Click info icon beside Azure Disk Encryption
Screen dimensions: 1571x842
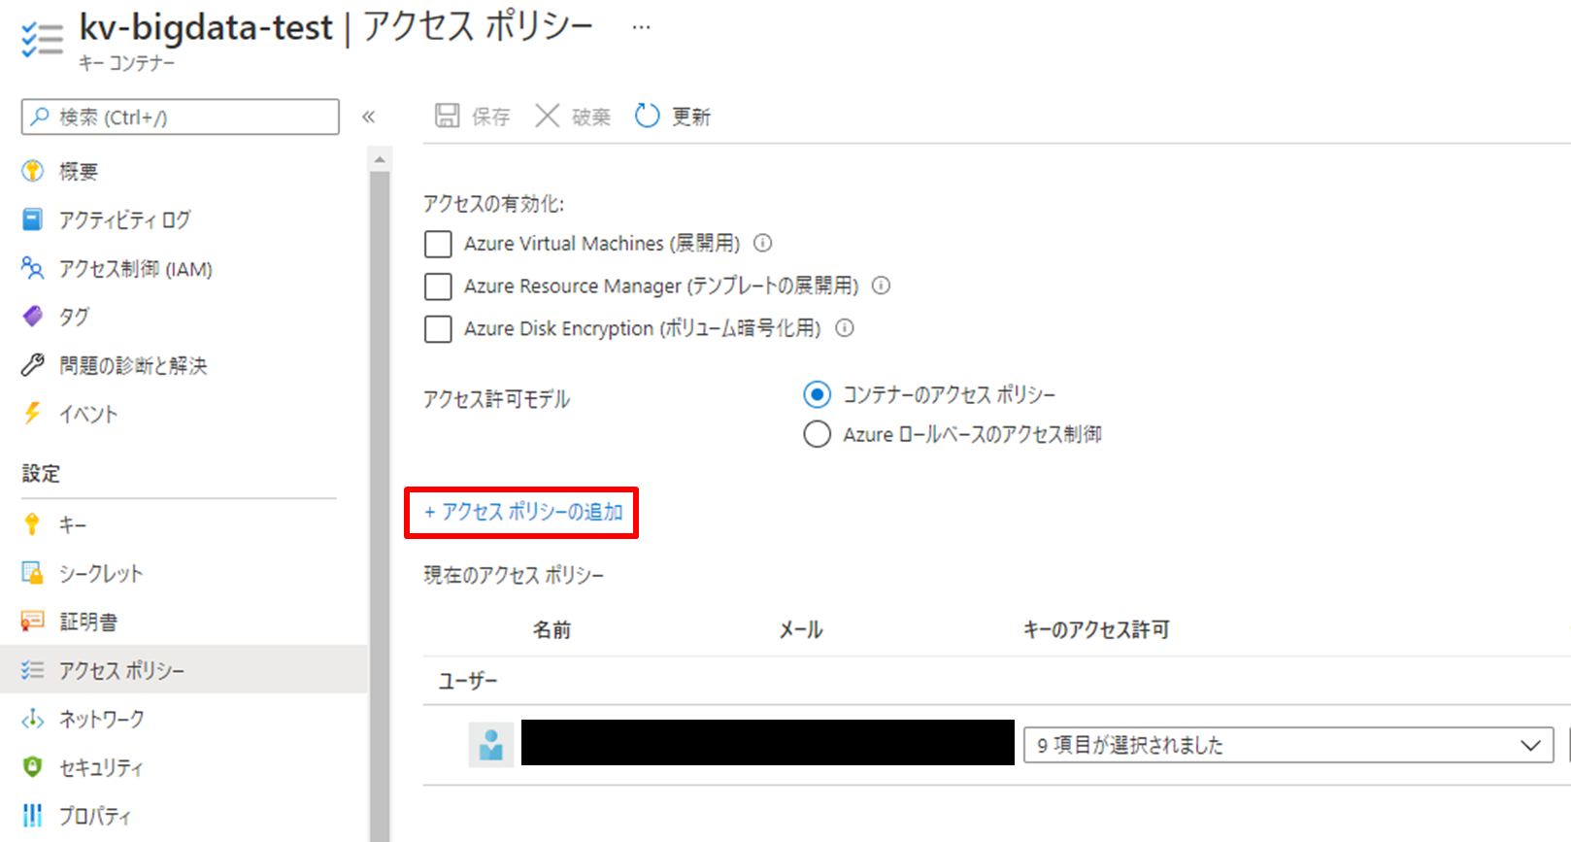click(x=845, y=328)
